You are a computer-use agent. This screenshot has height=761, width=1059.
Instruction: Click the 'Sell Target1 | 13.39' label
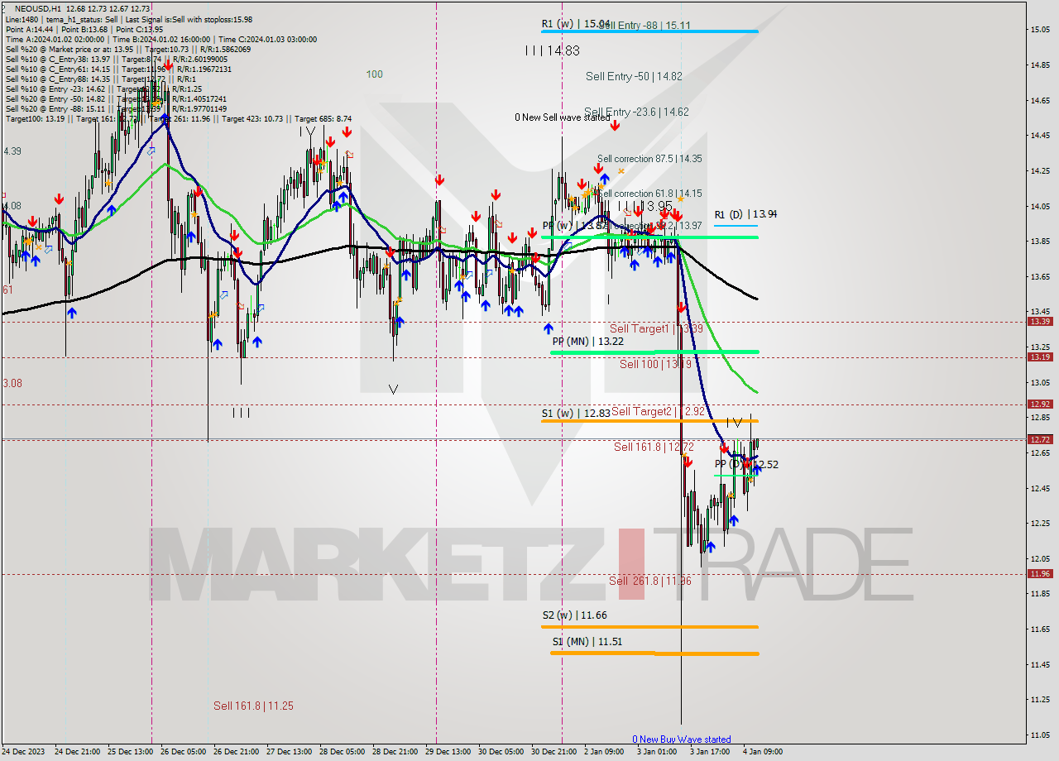click(x=656, y=328)
